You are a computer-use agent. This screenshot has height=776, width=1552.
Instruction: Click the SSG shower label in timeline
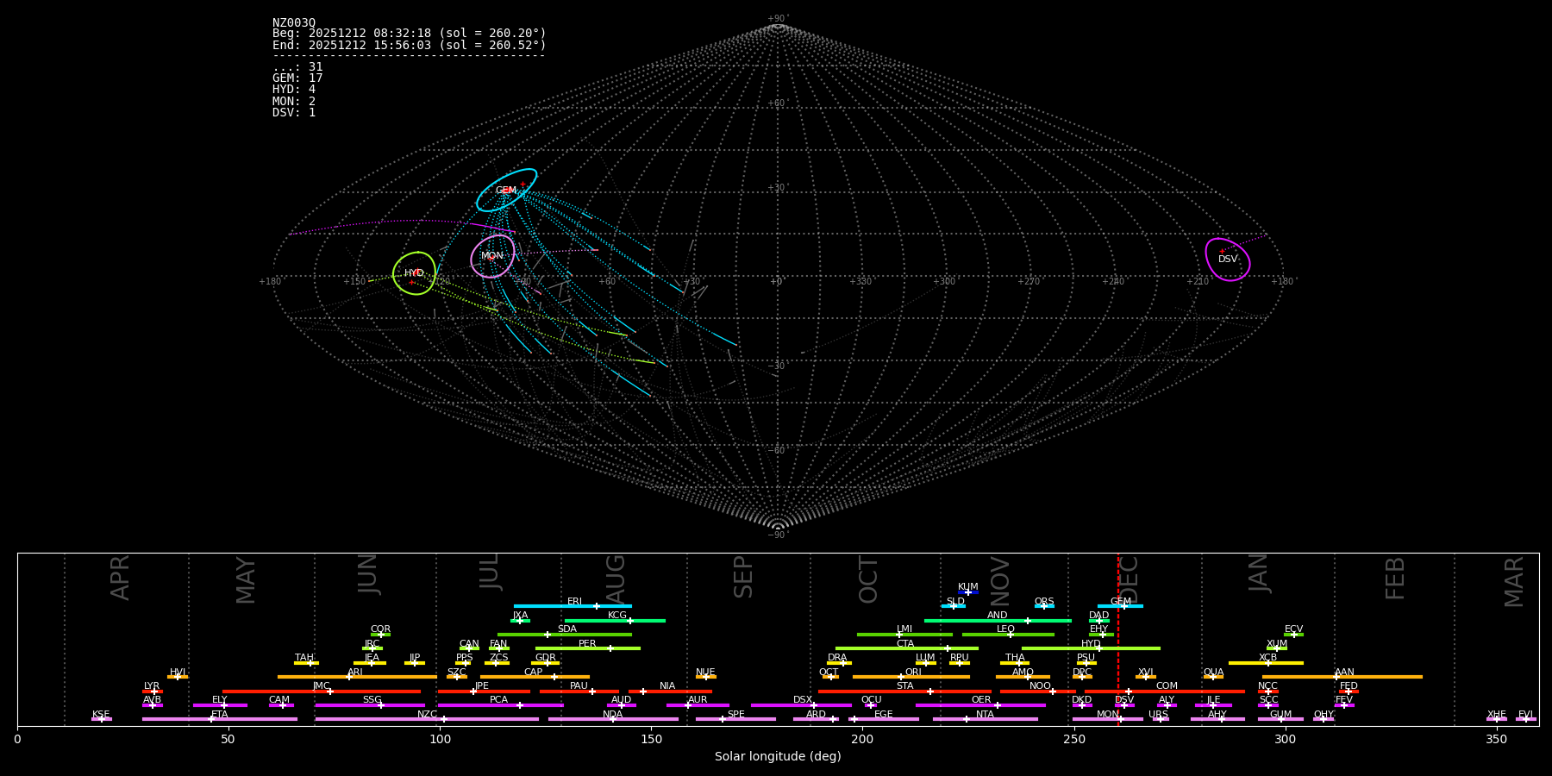[x=372, y=700]
